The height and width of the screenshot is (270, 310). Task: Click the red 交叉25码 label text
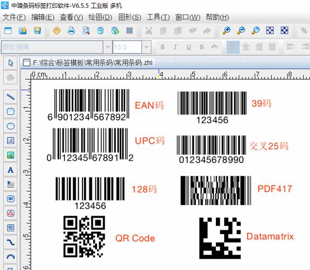coord(269,146)
